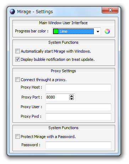Click the Proxy Host label
The width and height of the screenshot is (129, 164).
31,87
